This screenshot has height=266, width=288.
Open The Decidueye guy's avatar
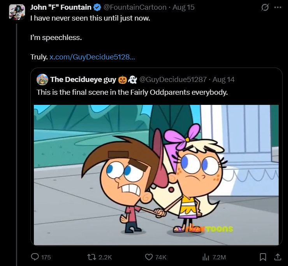point(42,79)
